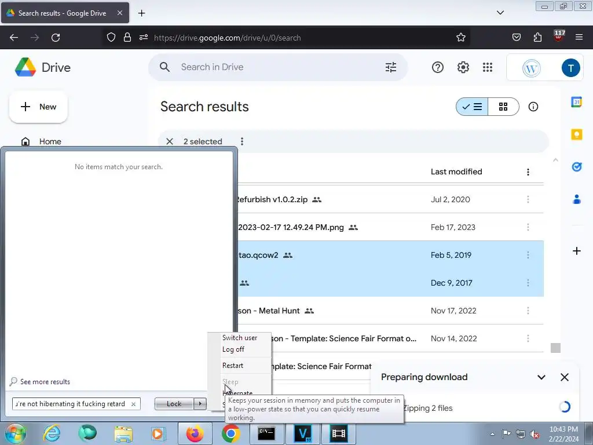Switch to Chrome in taskbar

[x=230, y=433]
